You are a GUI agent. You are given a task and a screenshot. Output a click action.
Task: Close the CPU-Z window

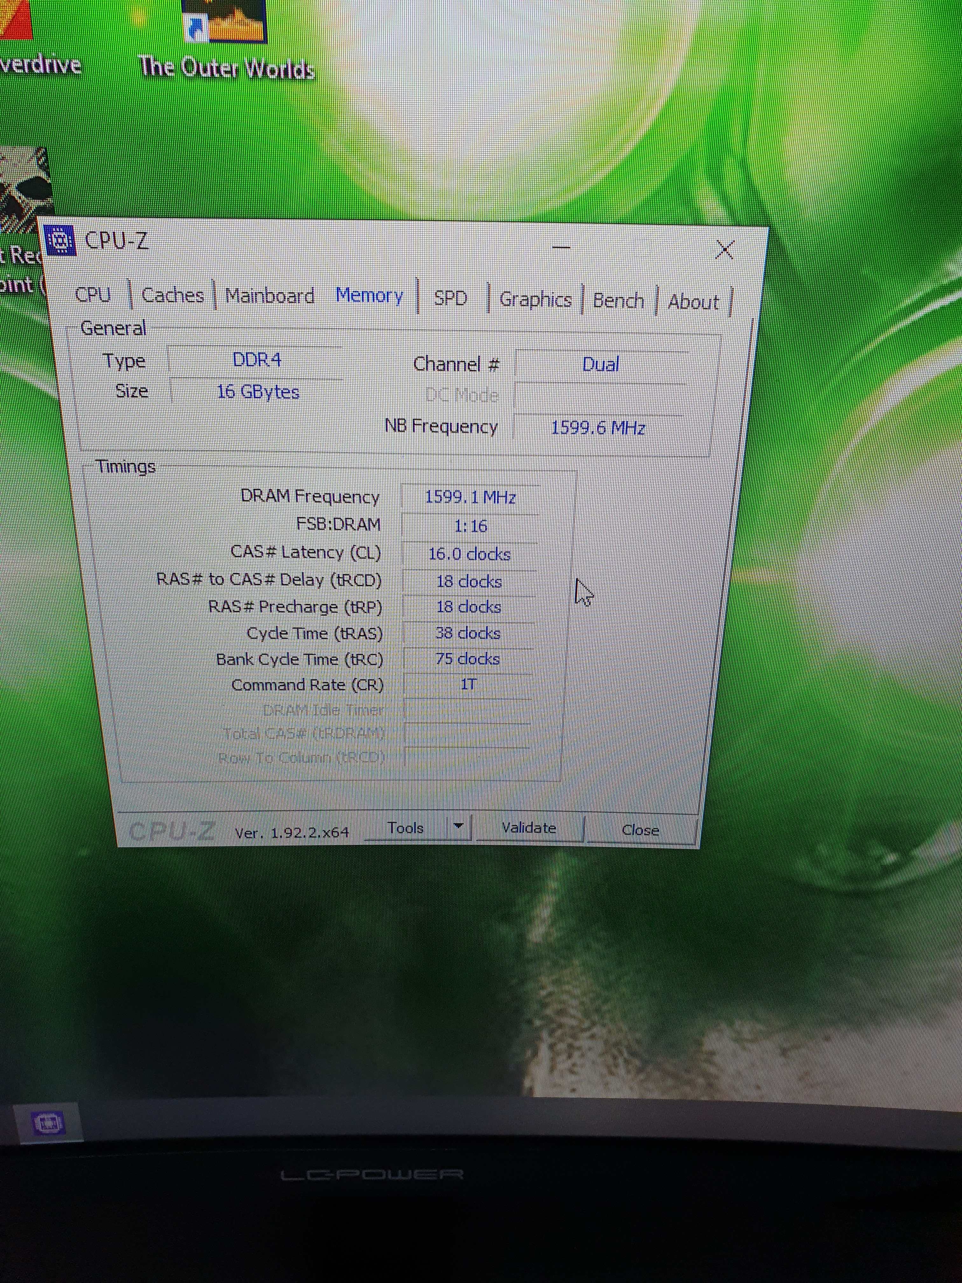pos(724,250)
